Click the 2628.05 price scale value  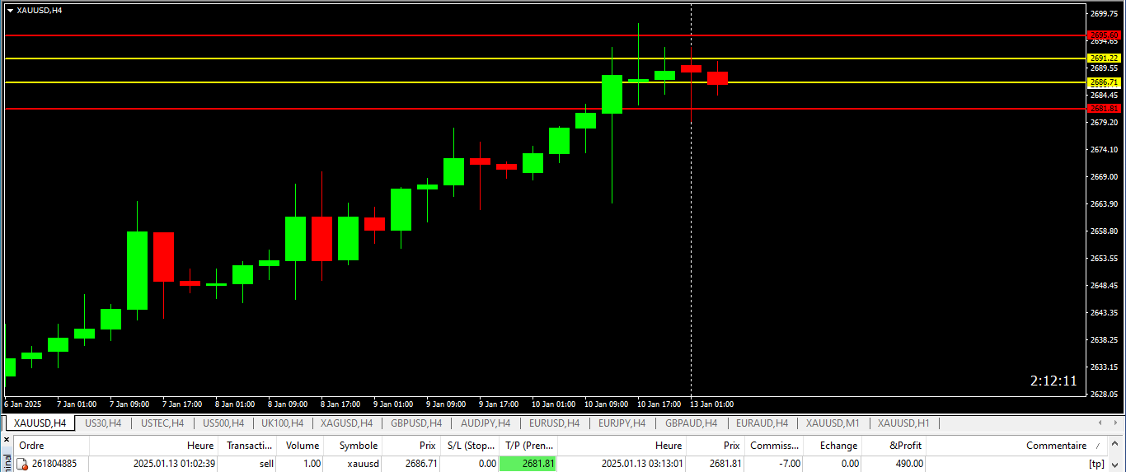click(1105, 394)
